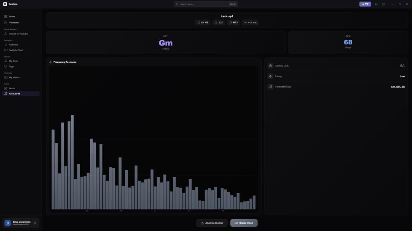Open the VIP badge
Viewport: 412px width, 231px height.
[x=365, y=4]
